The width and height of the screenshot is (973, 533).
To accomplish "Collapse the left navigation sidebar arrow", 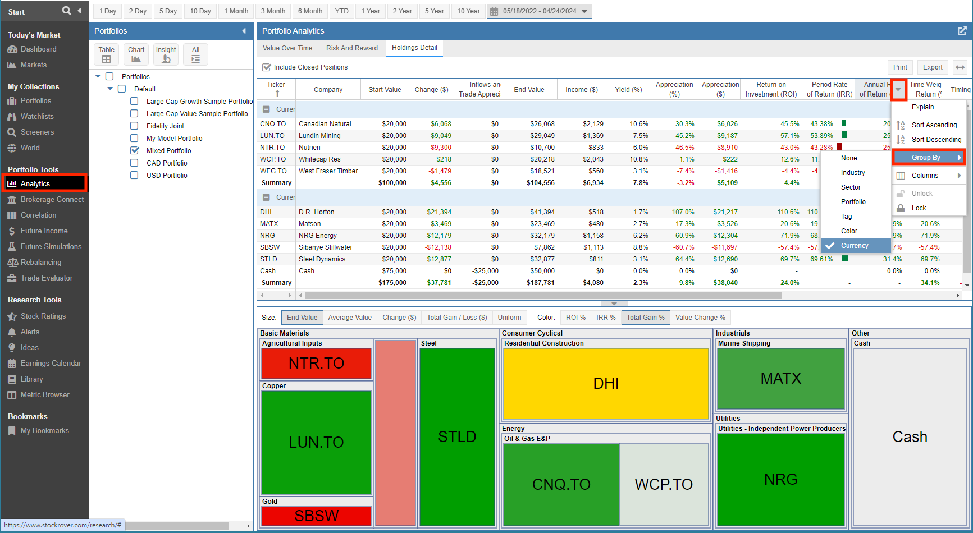I will pyautogui.click(x=79, y=11).
